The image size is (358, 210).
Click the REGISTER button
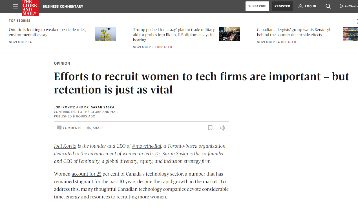coord(282,6)
